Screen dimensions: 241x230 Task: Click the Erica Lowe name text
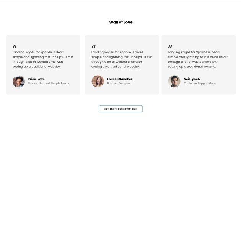36,79
